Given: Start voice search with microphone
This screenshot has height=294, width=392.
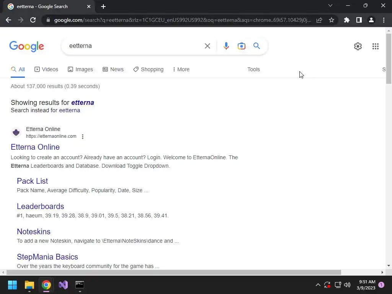Looking at the screenshot, I should (226, 46).
